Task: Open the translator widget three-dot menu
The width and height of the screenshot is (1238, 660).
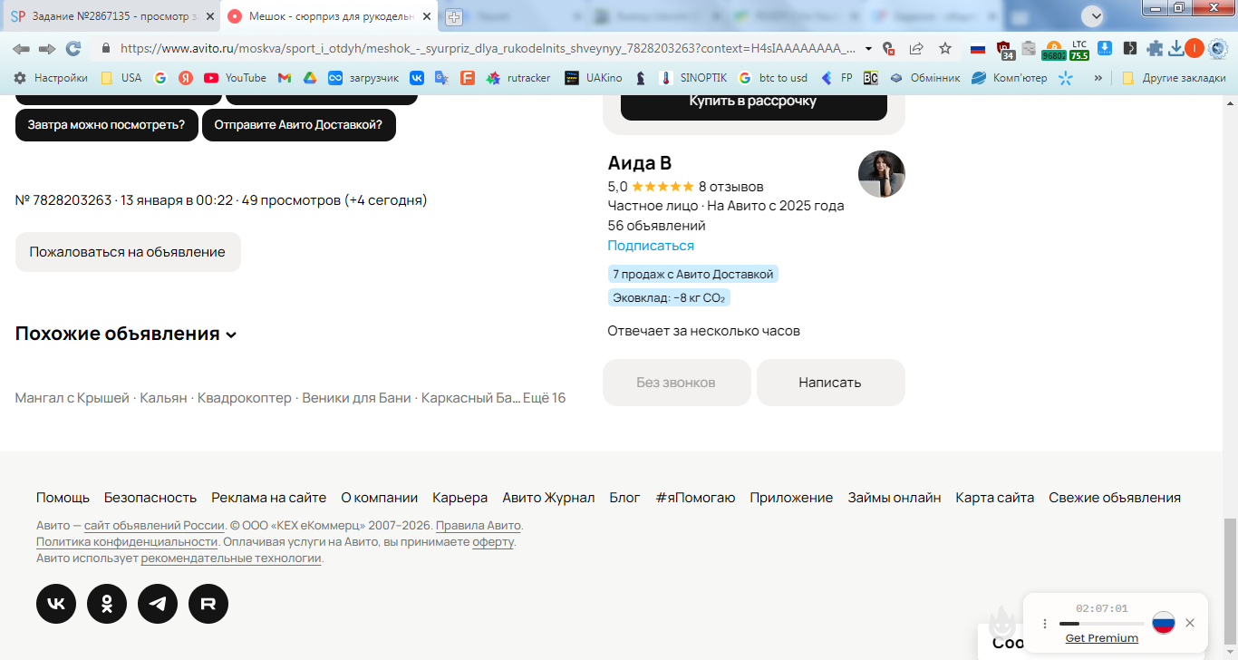Action: (1044, 624)
